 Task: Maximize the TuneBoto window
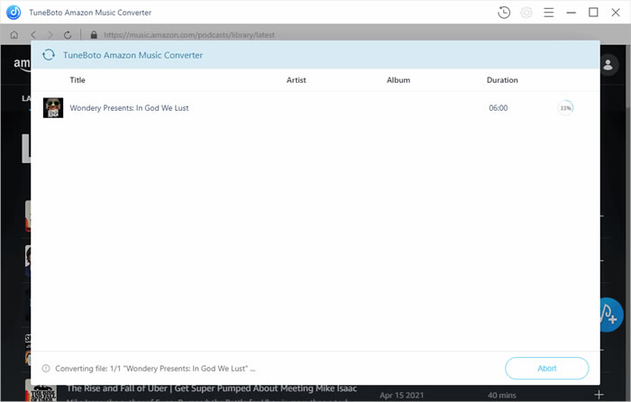tap(593, 13)
